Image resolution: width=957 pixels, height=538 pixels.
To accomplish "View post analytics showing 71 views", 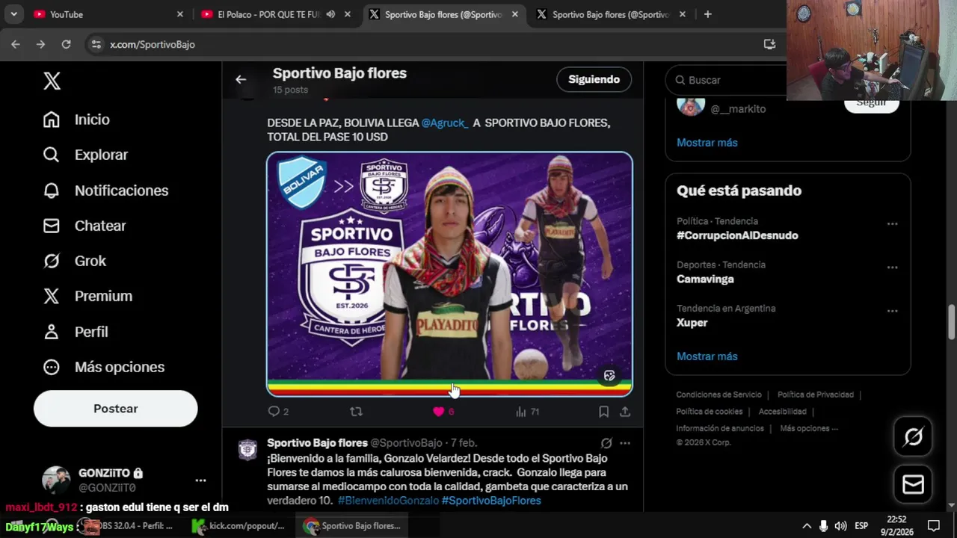I will pos(527,412).
